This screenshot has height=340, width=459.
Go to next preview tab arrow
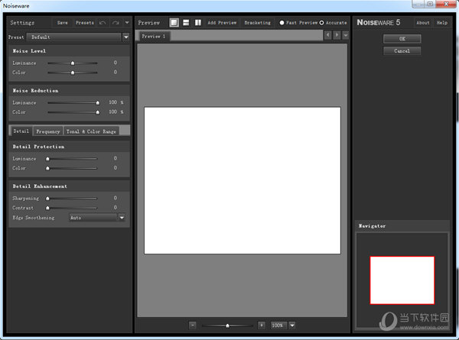coord(337,35)
